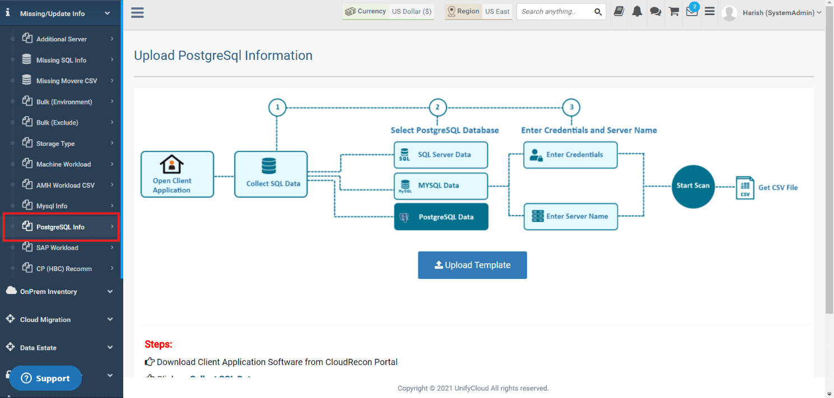
Task: Click the Cloud Migration move icon
Action: [10, 319]
